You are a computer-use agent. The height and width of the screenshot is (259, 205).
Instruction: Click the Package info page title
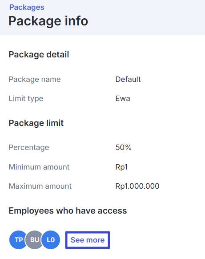click(x=48, y=21)
